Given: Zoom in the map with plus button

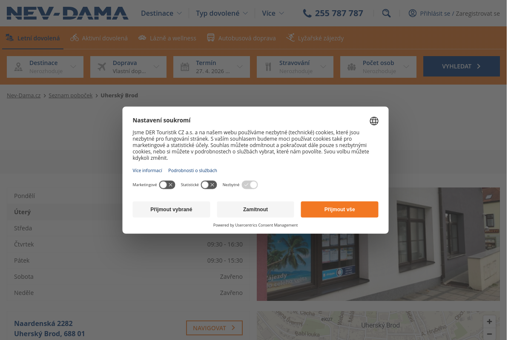Looking at the screenshot, I should click(489, 322).
